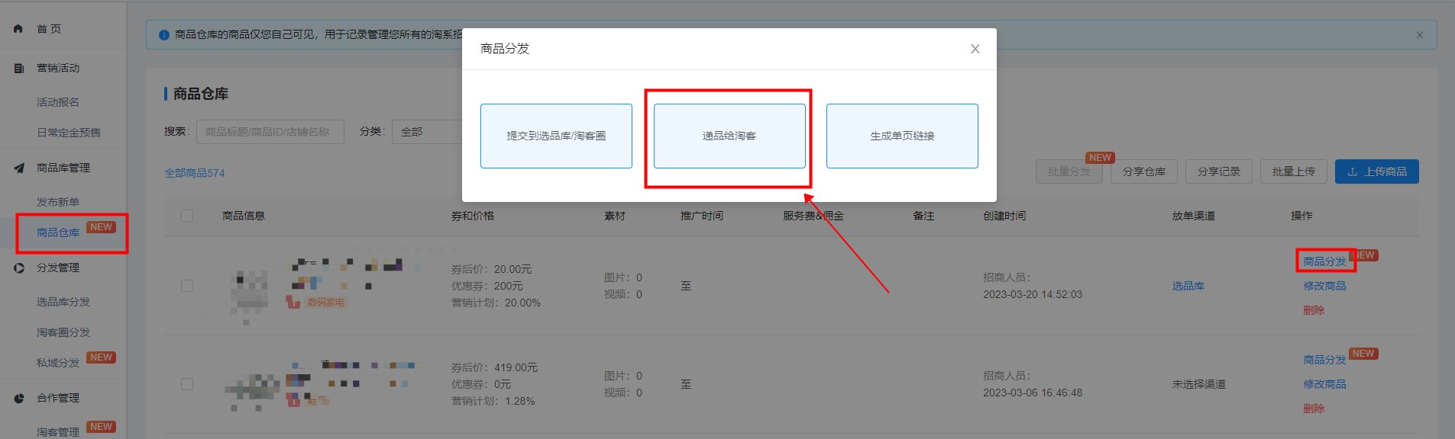Image resolution: width=1455 pixels, height=439 pixels.
Task: Click 修改商品 link for first product
Action: [x=1324, y=286]
